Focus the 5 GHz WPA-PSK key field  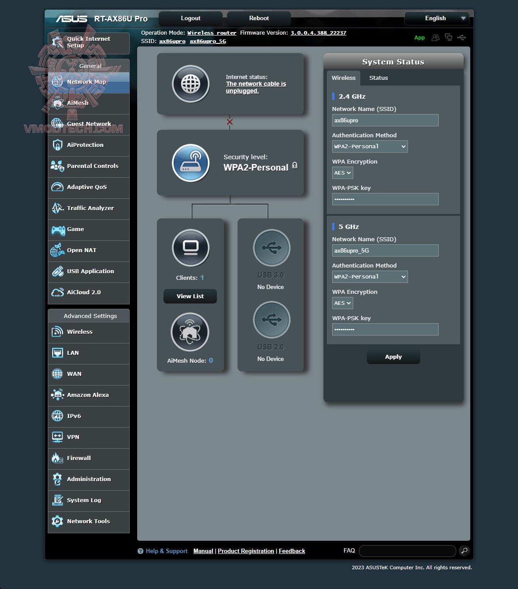(385, 329)
